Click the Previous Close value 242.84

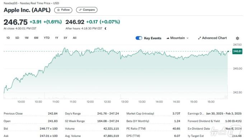pos(53,114)
